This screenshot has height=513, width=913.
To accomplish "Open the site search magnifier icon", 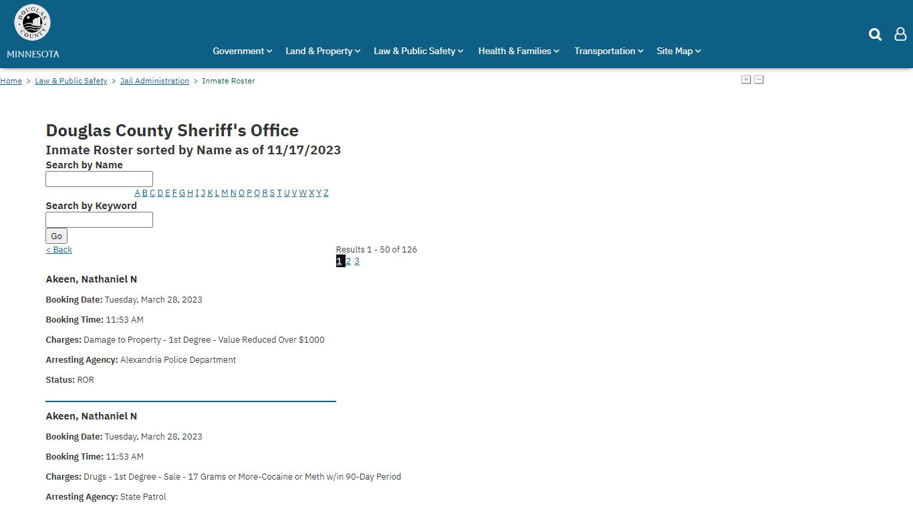I will click(x=875, y=35).
